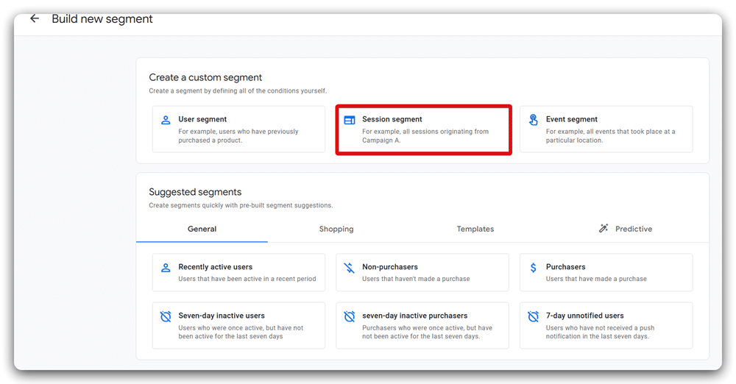This screenshot has height=384, width=736.
Task: Select the 7-day unnotified users title
Action: pyautogui.click(x=584, y=316)
